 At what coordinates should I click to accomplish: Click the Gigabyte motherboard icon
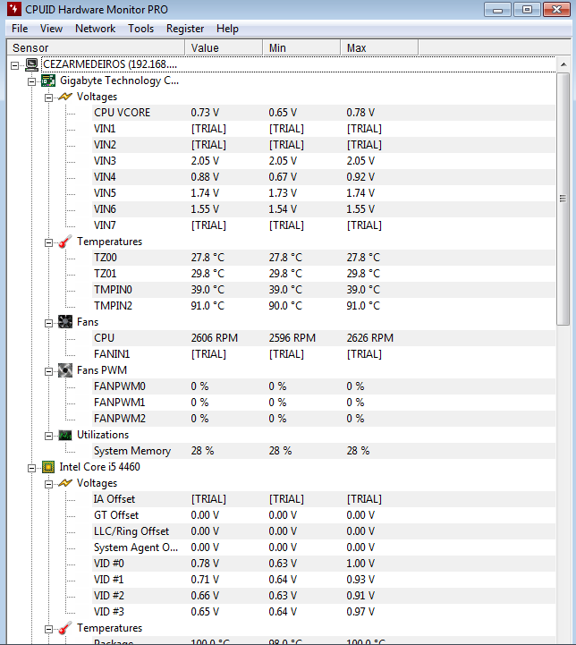pyautogui.click(x=48, y=81)
